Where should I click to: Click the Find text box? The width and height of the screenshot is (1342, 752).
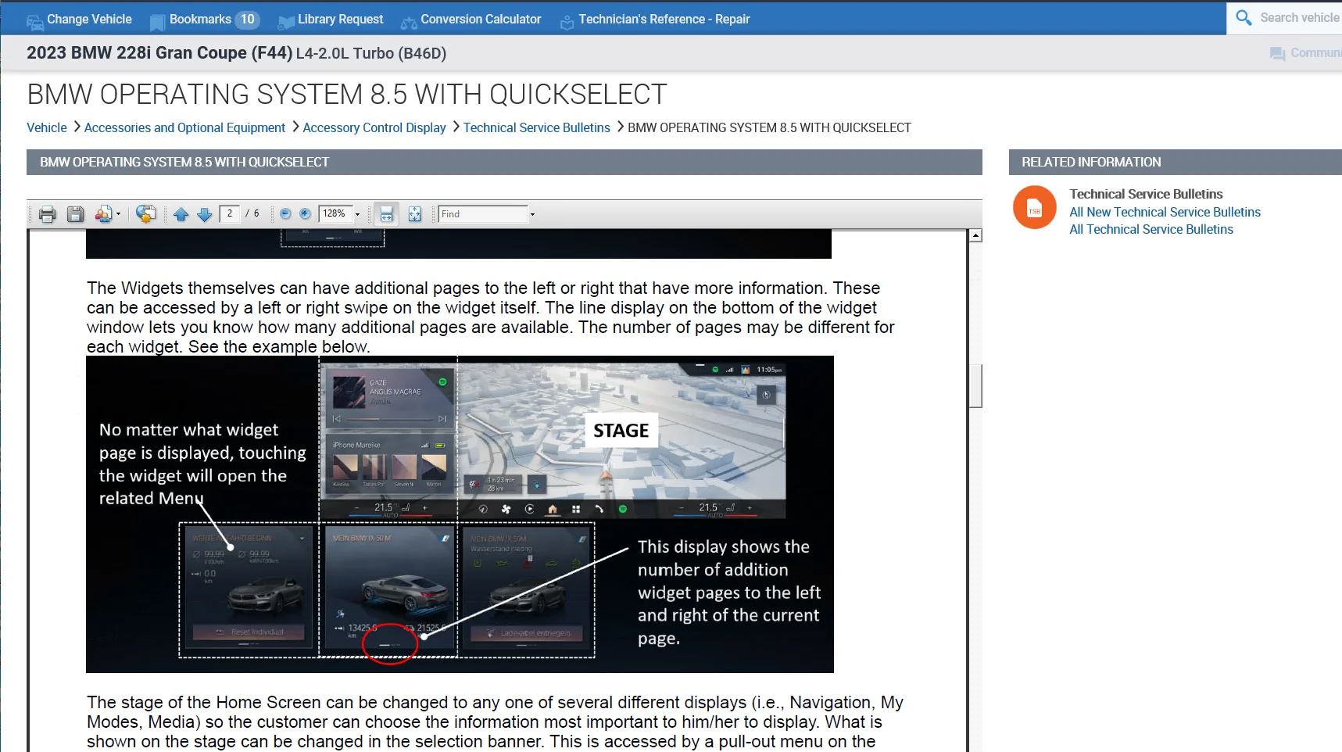pos(483,213)
